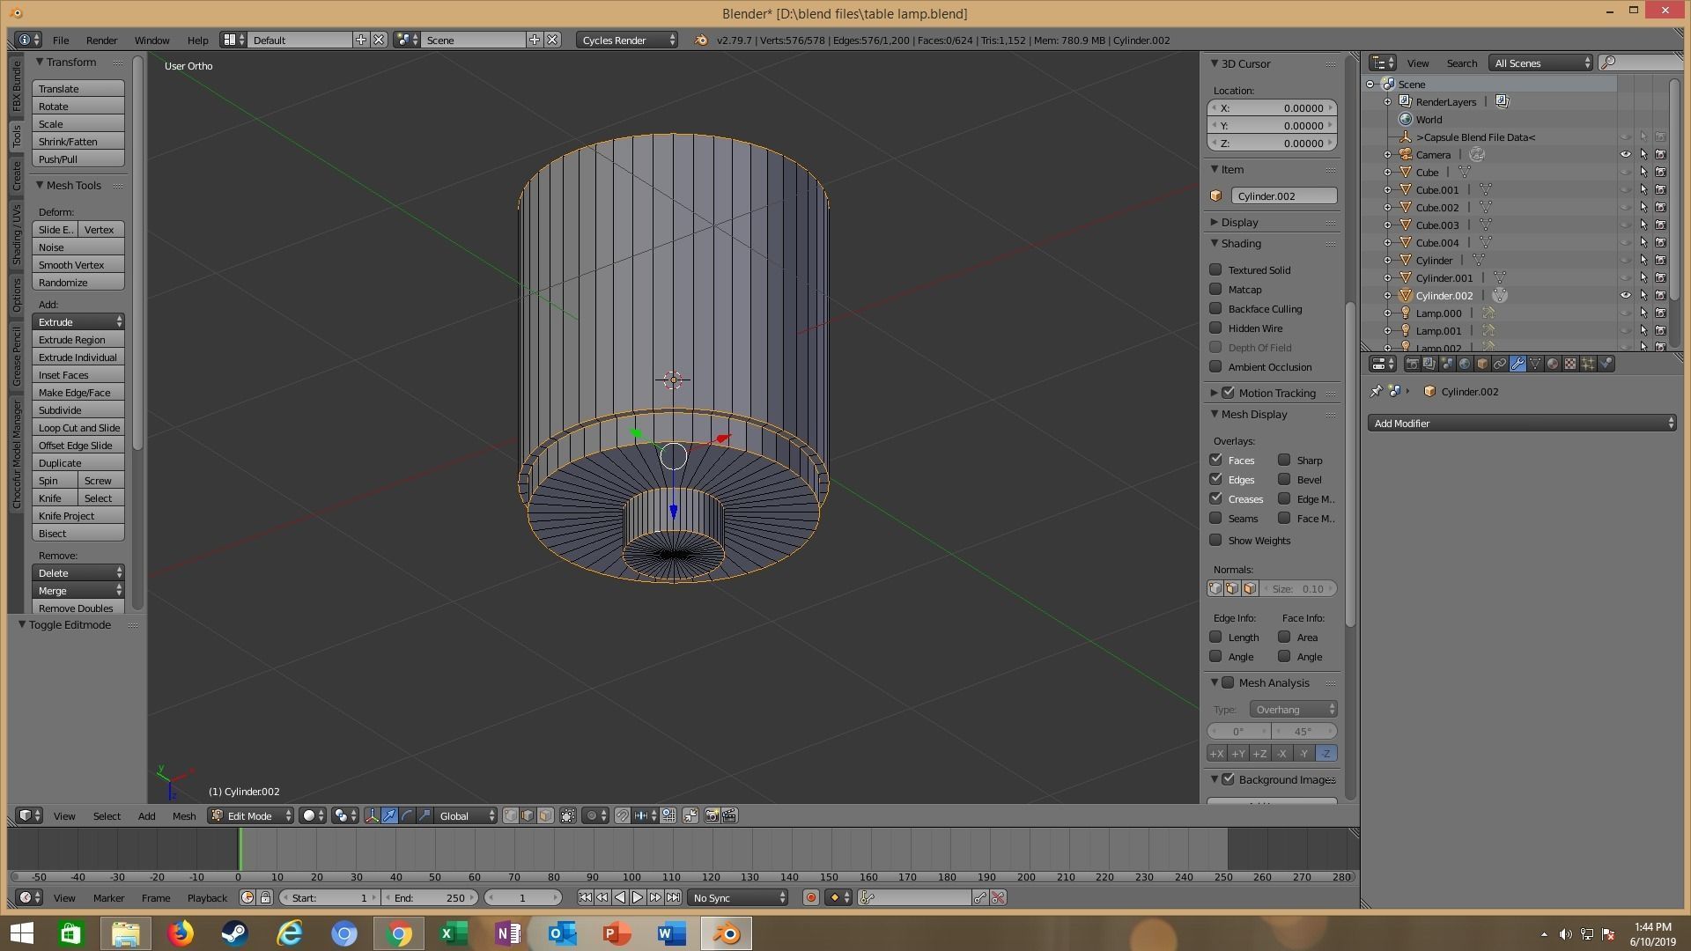Open the Object Data tab (triangle icon)

pos(1535,364)
